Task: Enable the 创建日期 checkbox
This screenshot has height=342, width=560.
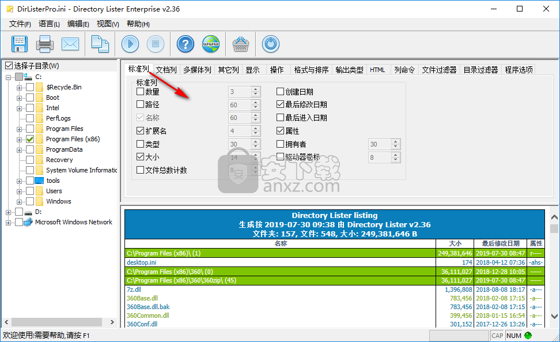Action: click(x=281, y=91)
